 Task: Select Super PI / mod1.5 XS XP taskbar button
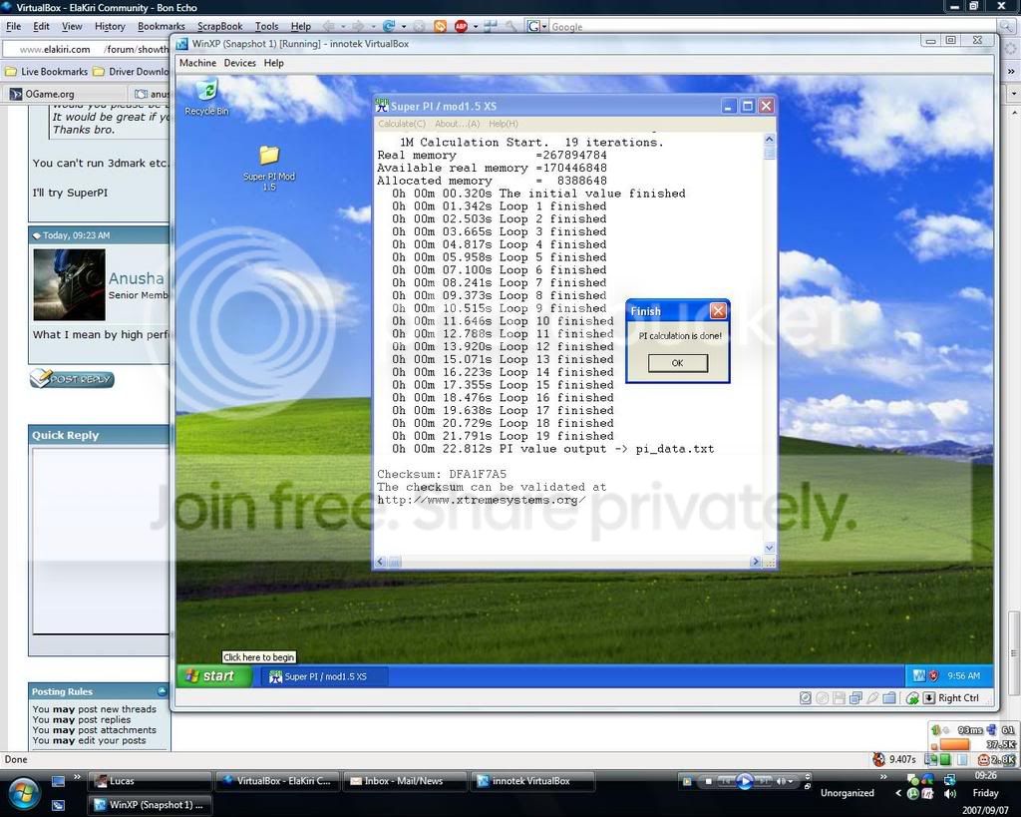324,676
